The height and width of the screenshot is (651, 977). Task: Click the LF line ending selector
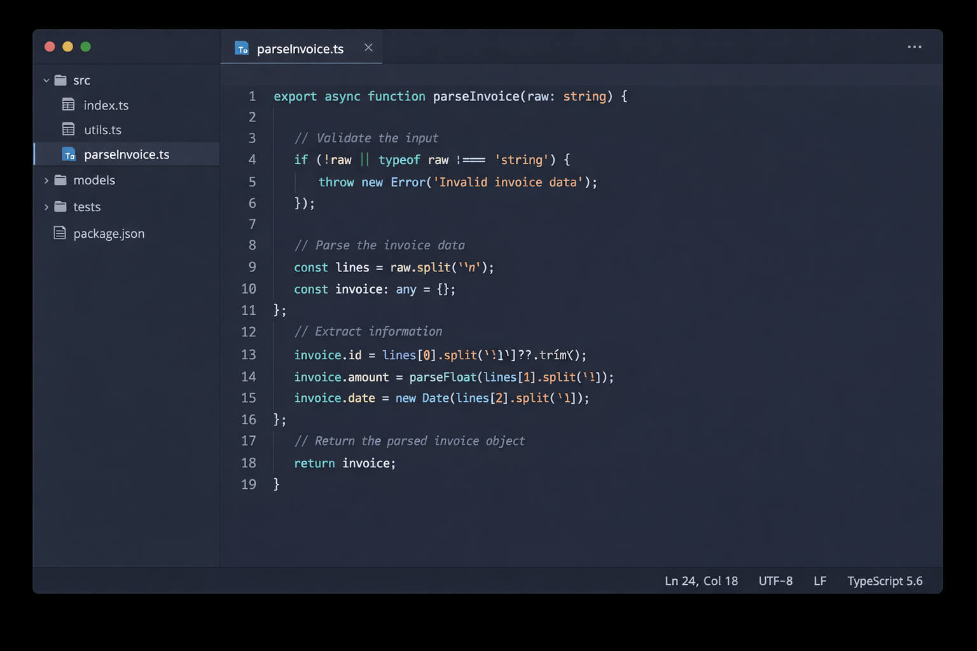(x=820, y=581)
